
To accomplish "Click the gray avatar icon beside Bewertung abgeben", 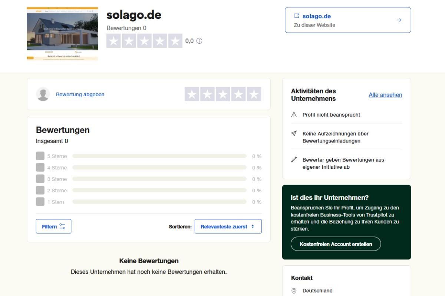I will pos(43,94).
